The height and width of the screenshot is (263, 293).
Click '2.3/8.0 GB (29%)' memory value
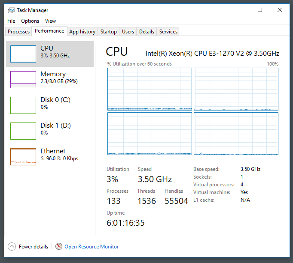pos(59,81)
